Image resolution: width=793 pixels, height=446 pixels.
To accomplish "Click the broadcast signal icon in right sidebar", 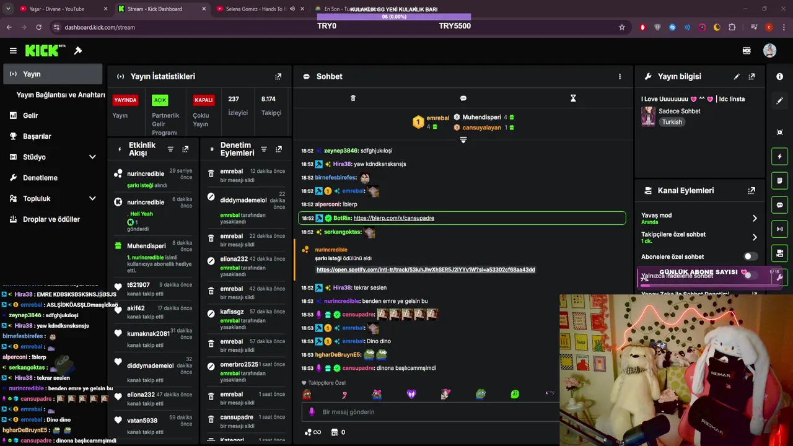I will point(779,229).
